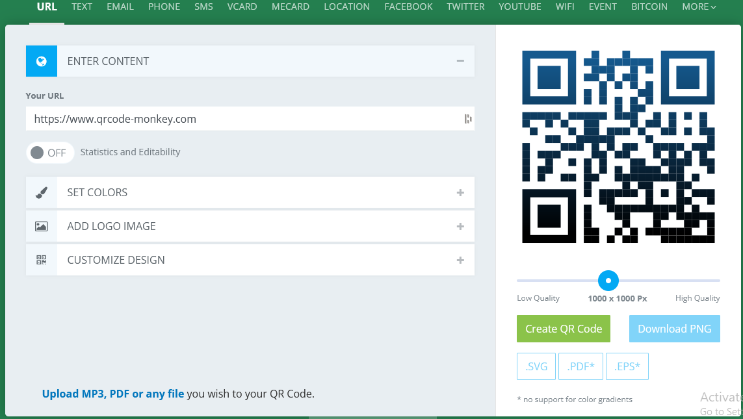Screen dimensions: 743x419
Task: Open the PHONE tab
Action: (x=164, y=6)
